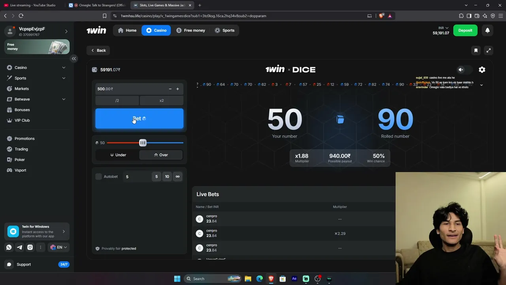
Task: Expand the game to fullscreen
Action: 489,50
